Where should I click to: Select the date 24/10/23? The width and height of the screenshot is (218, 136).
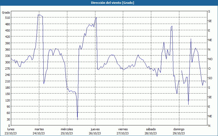[39, 133]
